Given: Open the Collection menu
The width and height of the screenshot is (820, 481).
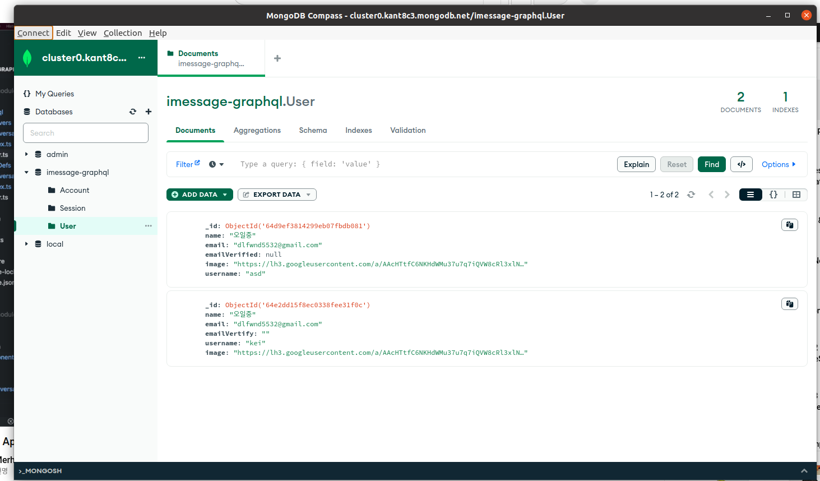Looking at the screenshot, I should [x=123, y=33].
